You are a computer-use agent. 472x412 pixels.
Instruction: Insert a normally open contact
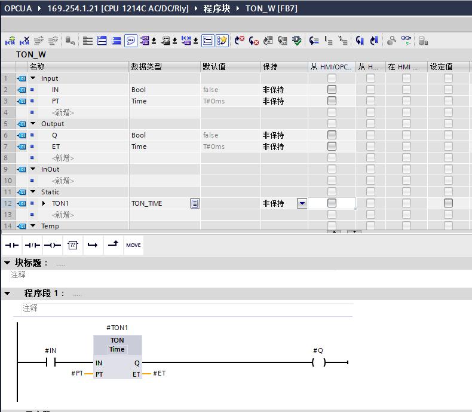tap(12, 245)
